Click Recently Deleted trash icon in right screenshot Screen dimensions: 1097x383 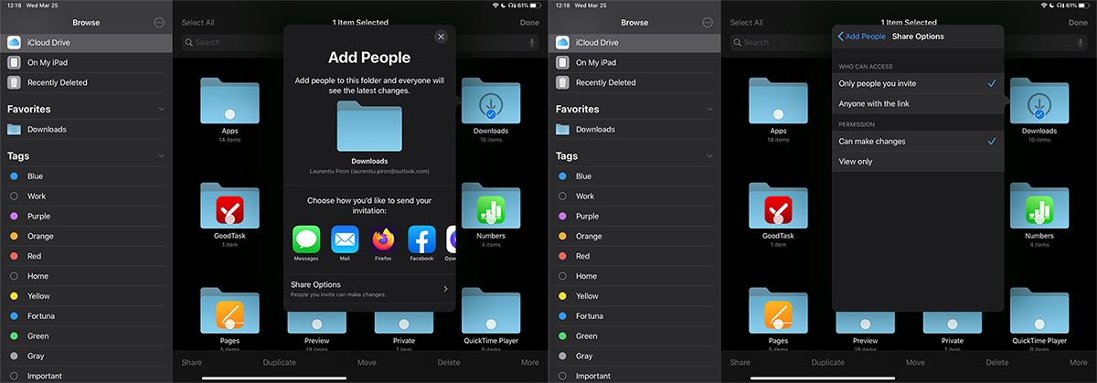coord(563,82)
